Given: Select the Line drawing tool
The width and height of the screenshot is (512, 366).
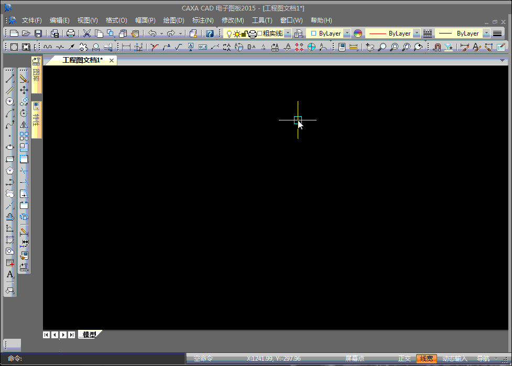Looking at the screenshot, I should coord(10,79).
